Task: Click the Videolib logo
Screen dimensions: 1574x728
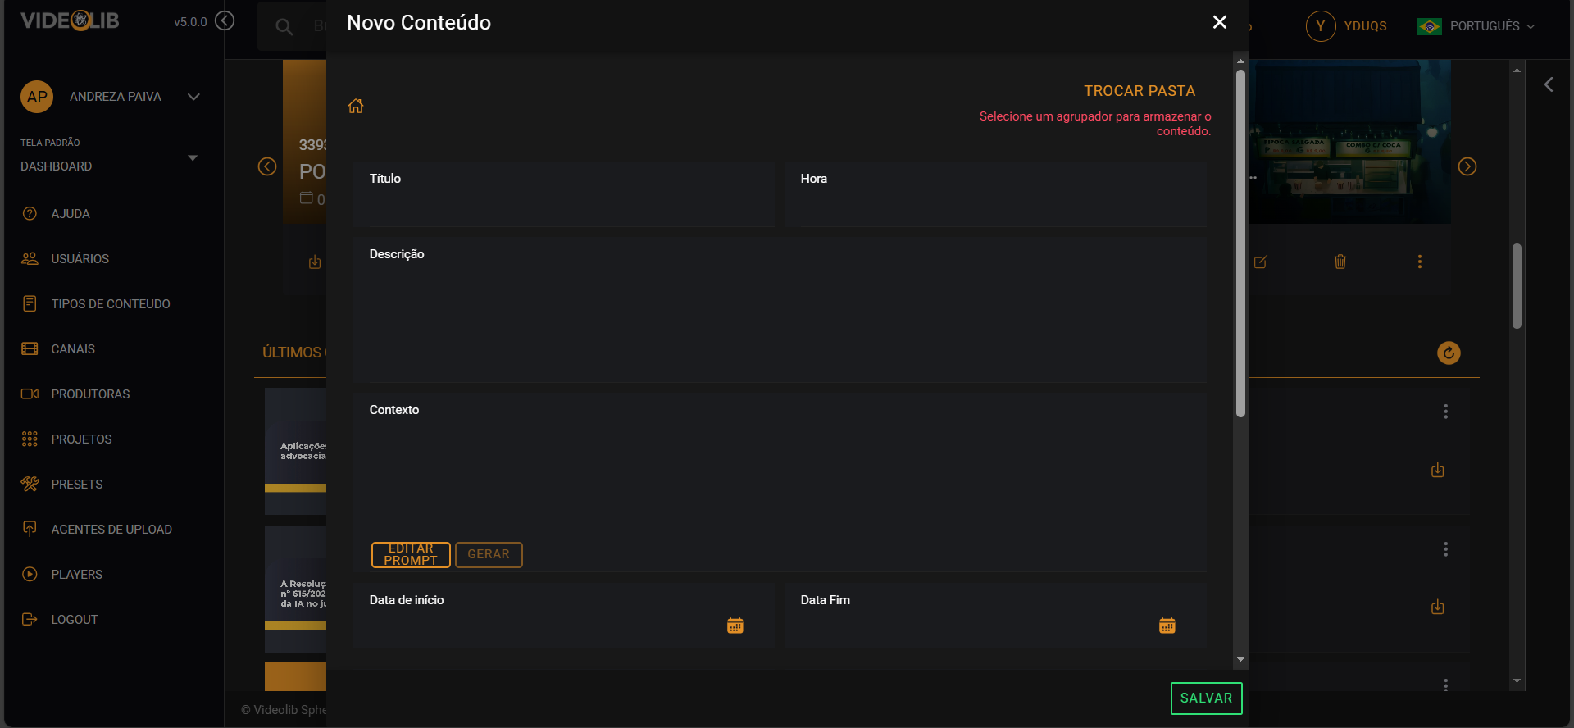Action: pyautogui.click(x=70, y=20)
